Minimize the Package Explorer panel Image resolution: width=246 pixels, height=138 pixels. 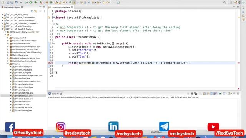[40, 7]
